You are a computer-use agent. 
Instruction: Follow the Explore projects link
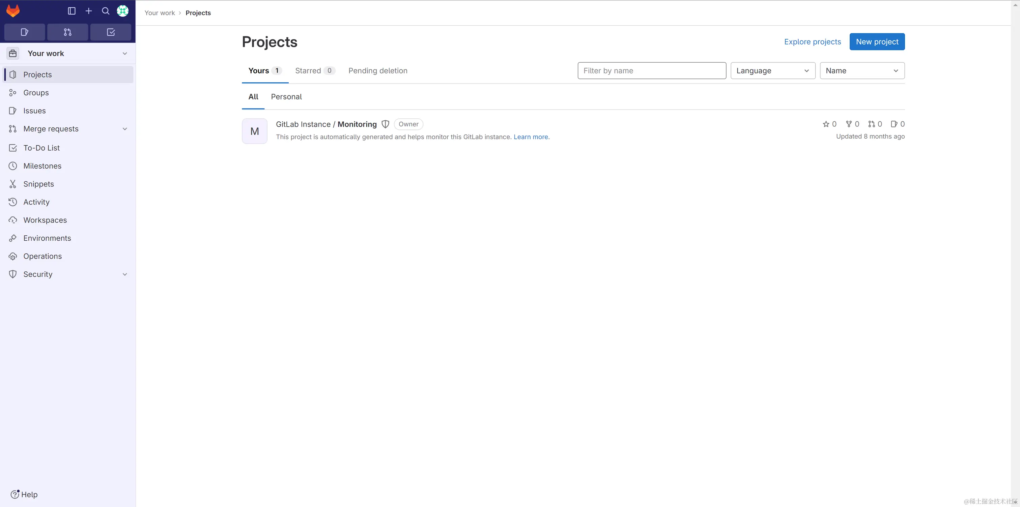pos(813,42)
